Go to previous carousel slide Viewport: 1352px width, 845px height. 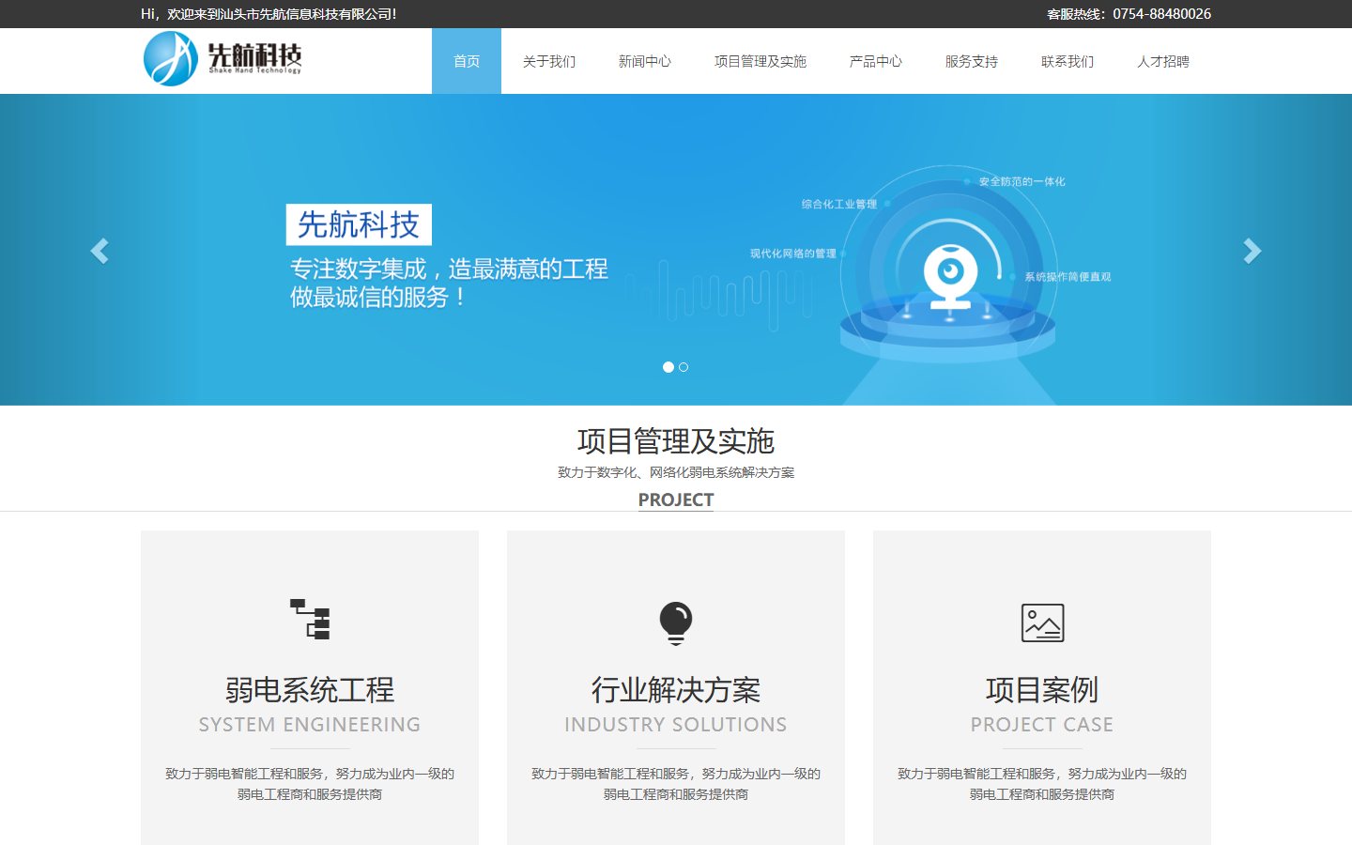click(x=100, y=251)
